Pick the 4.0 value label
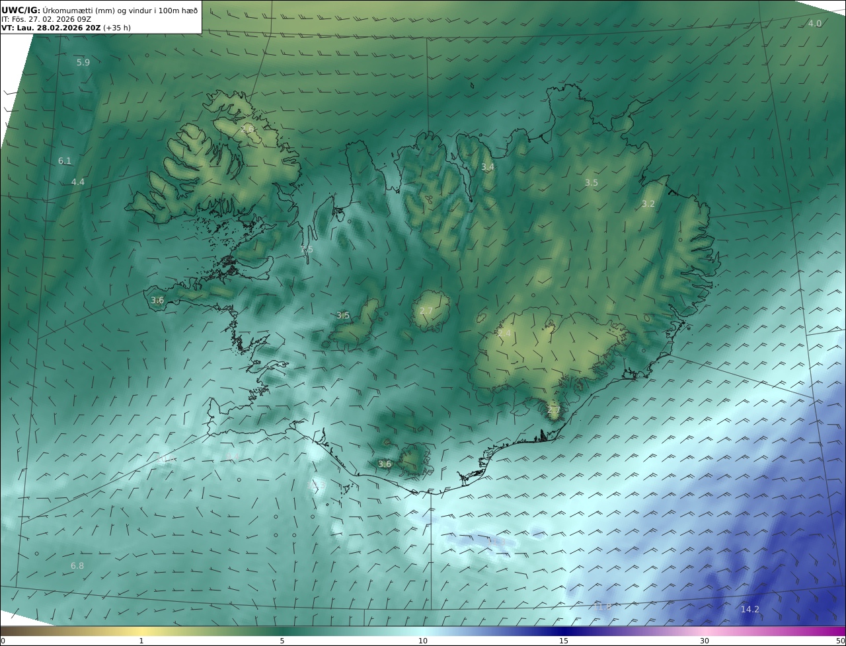This screenshot has height=646, width=846. pyautogui.click(x=815, y=24)
